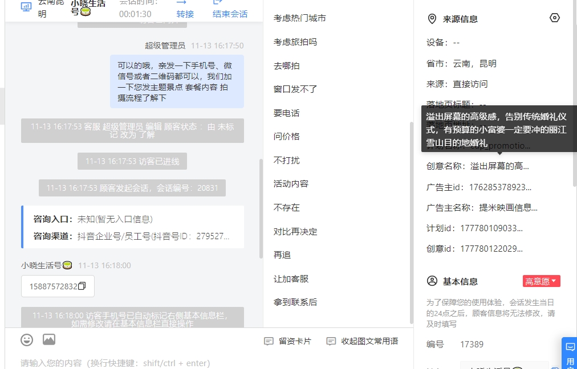Viewport: 577px width, 369px height.
Task: Click the 留资卡片 button
Action: [288, 341]
